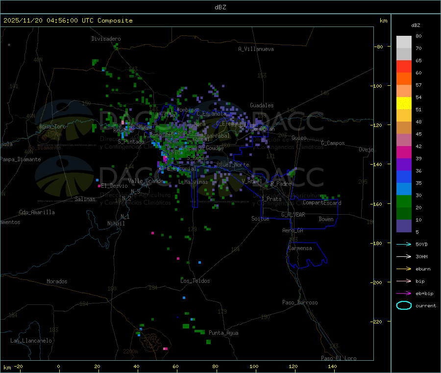This screenshot has width=441, height=373.
Task: Select the yellow 51 dBZ color swatch
Action: pyautogui.click(x=404, y=103)
